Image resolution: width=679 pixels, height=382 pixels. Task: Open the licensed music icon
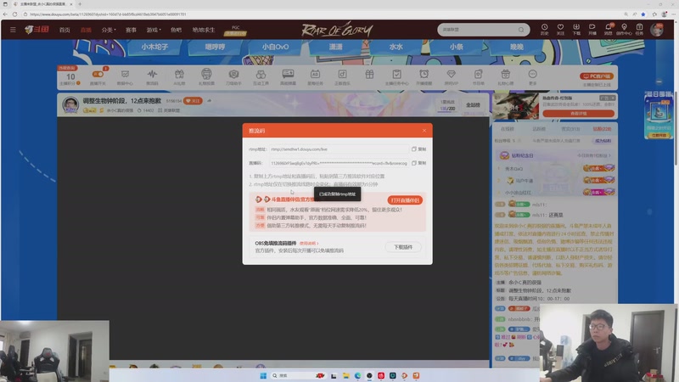point(342,76)
